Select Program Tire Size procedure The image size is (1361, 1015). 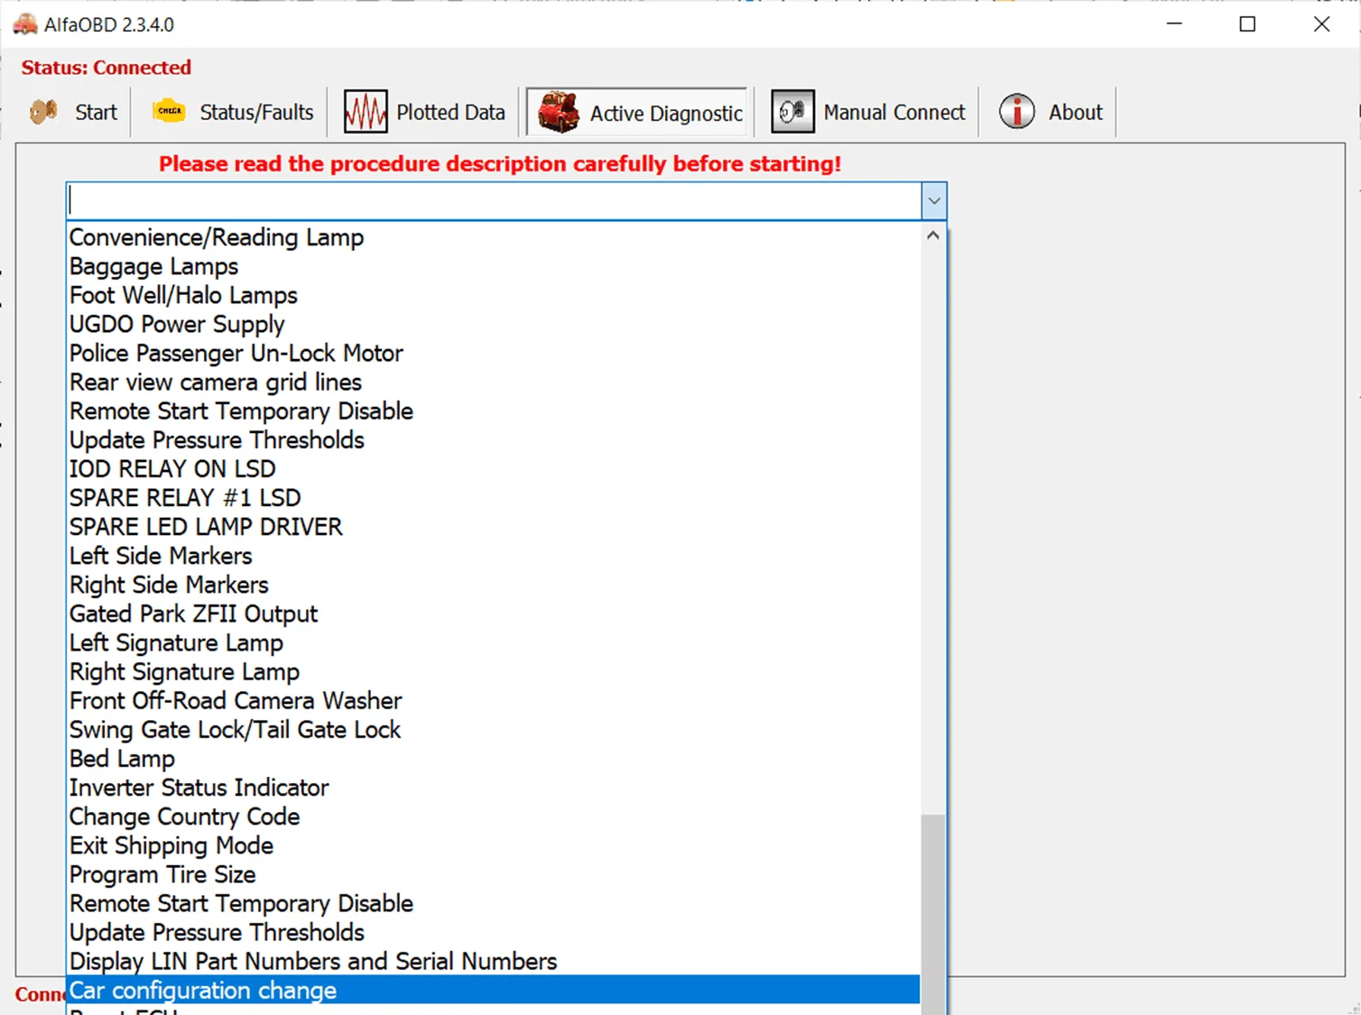493,873
